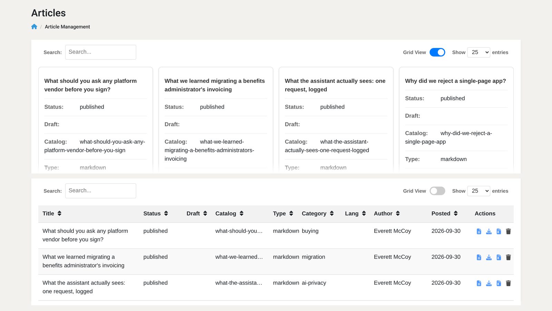This screenshot has width=552, height=311.
Task: Delete the 'What we learned migrating' article
Action: 508,257
